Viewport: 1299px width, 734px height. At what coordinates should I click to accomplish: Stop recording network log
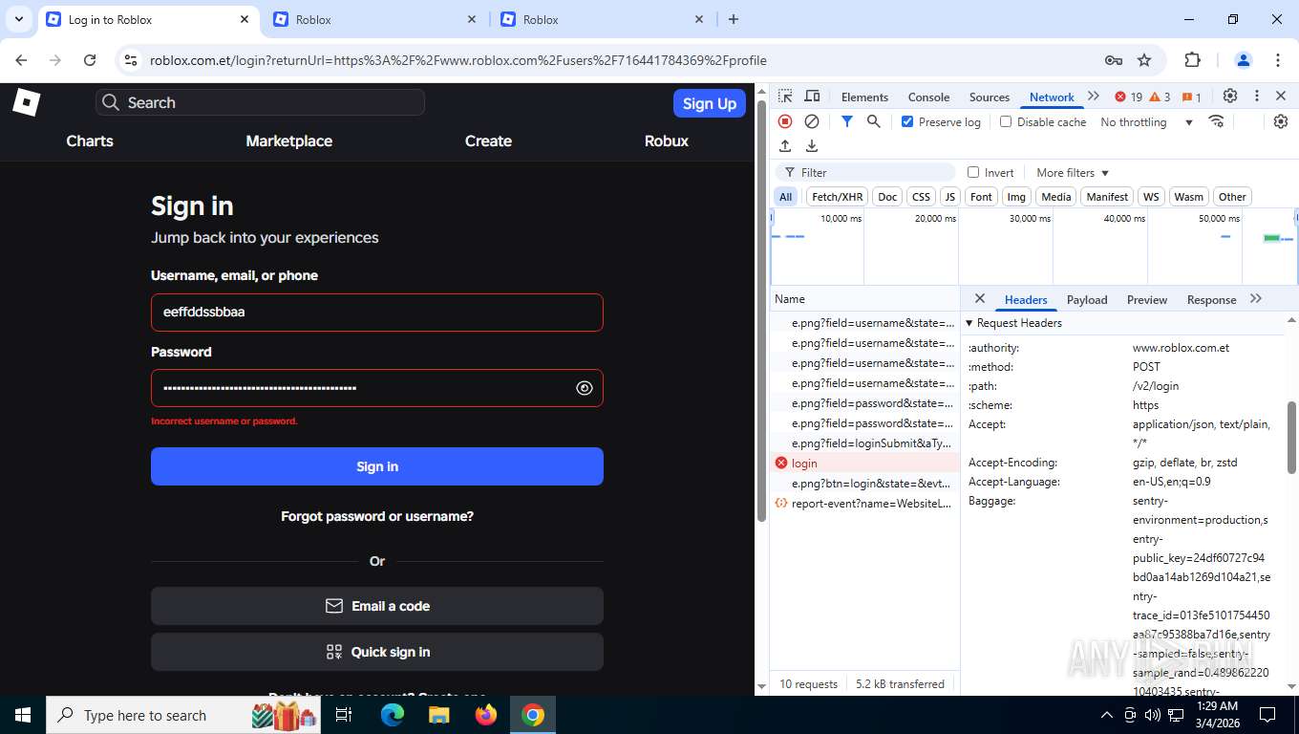(785, 121)
